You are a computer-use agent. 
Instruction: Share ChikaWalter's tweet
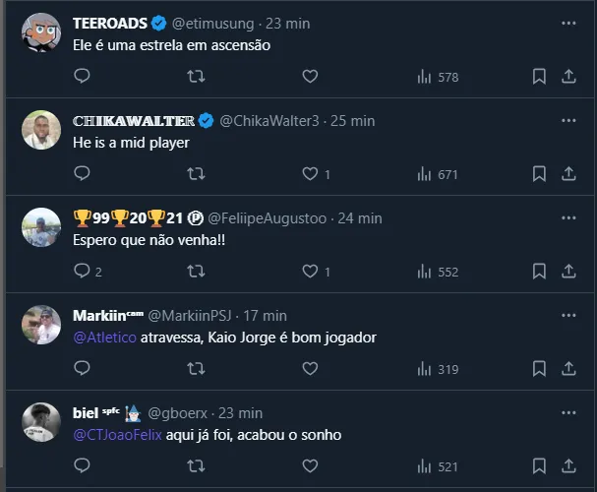click(568, 174)
